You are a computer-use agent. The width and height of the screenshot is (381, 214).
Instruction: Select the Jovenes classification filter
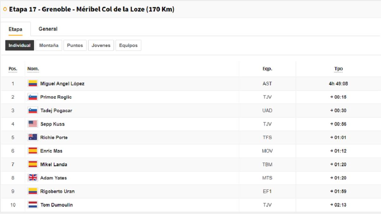101,45
